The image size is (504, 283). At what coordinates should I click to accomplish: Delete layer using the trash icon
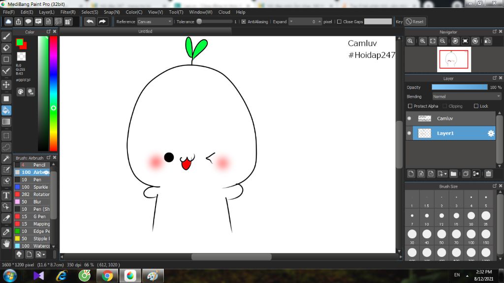point(488,173)
